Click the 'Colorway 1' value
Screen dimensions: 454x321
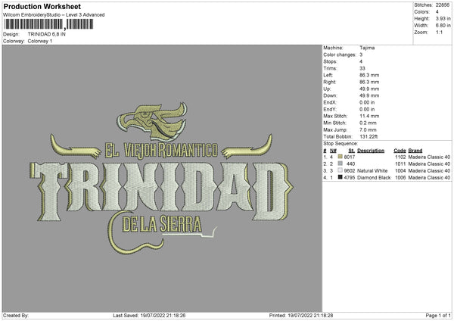pos(40,41)
